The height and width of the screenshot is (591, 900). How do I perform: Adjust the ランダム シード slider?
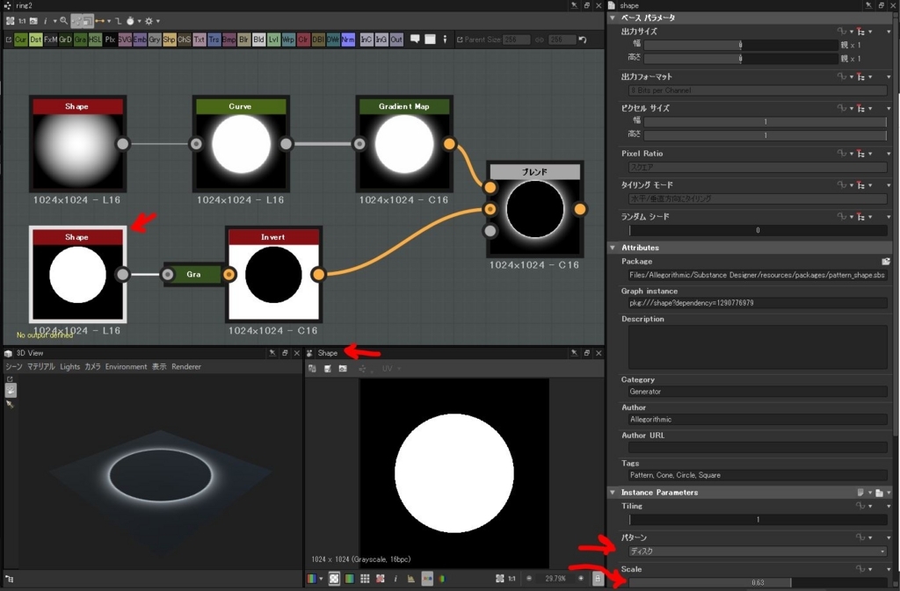pyautogui.click(x=758, y=230)
